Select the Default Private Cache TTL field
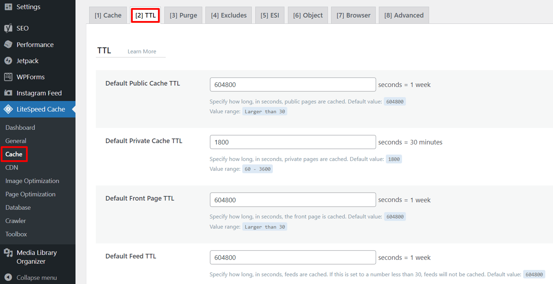The width and height of the screenshot is (553, 284). pos(293,142)
